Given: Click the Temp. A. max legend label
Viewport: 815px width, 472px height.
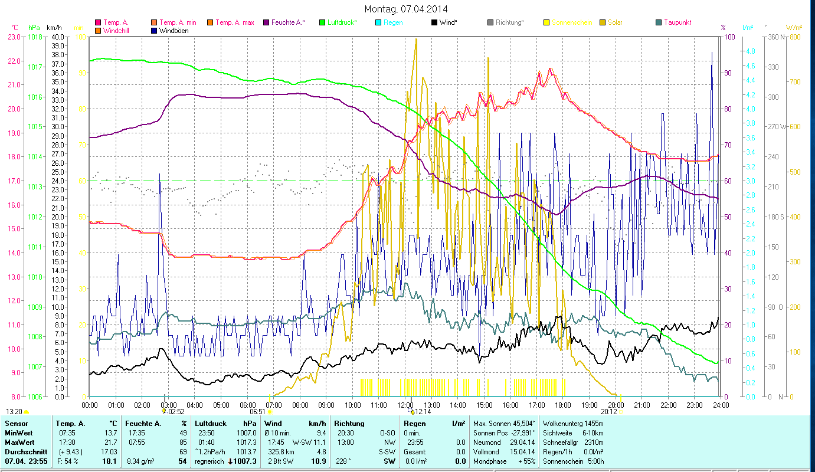Looking at the screenshot, I should pyautogui.click(x=234, y=22).
